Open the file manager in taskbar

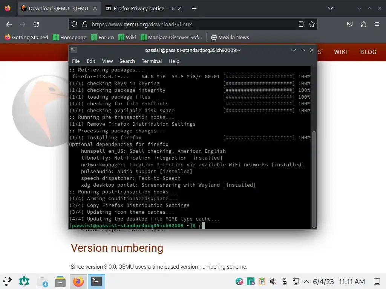coord(60,281)
